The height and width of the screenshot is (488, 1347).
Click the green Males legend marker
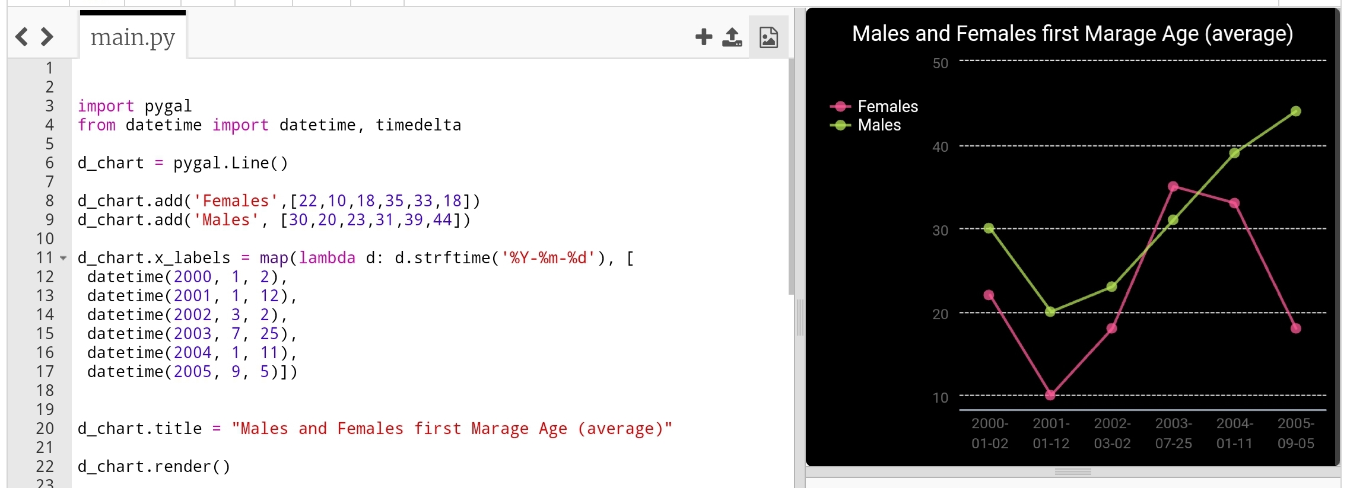840,125
